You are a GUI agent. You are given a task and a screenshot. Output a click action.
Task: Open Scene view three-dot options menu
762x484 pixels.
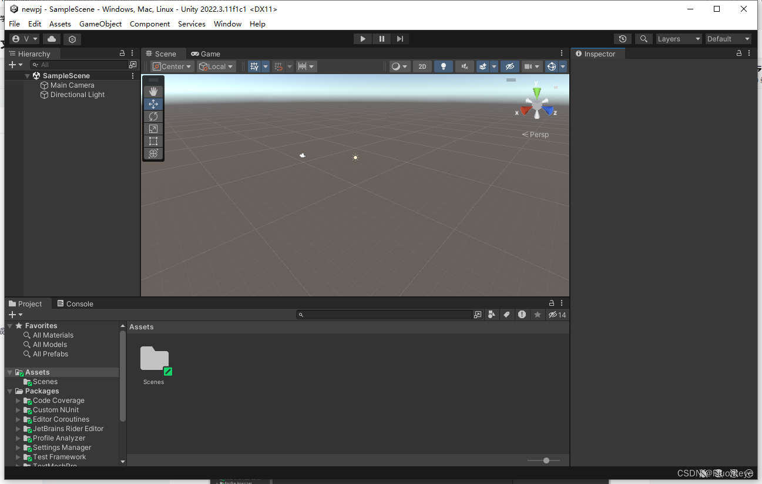pyautogui.click(x=562, y=54)
